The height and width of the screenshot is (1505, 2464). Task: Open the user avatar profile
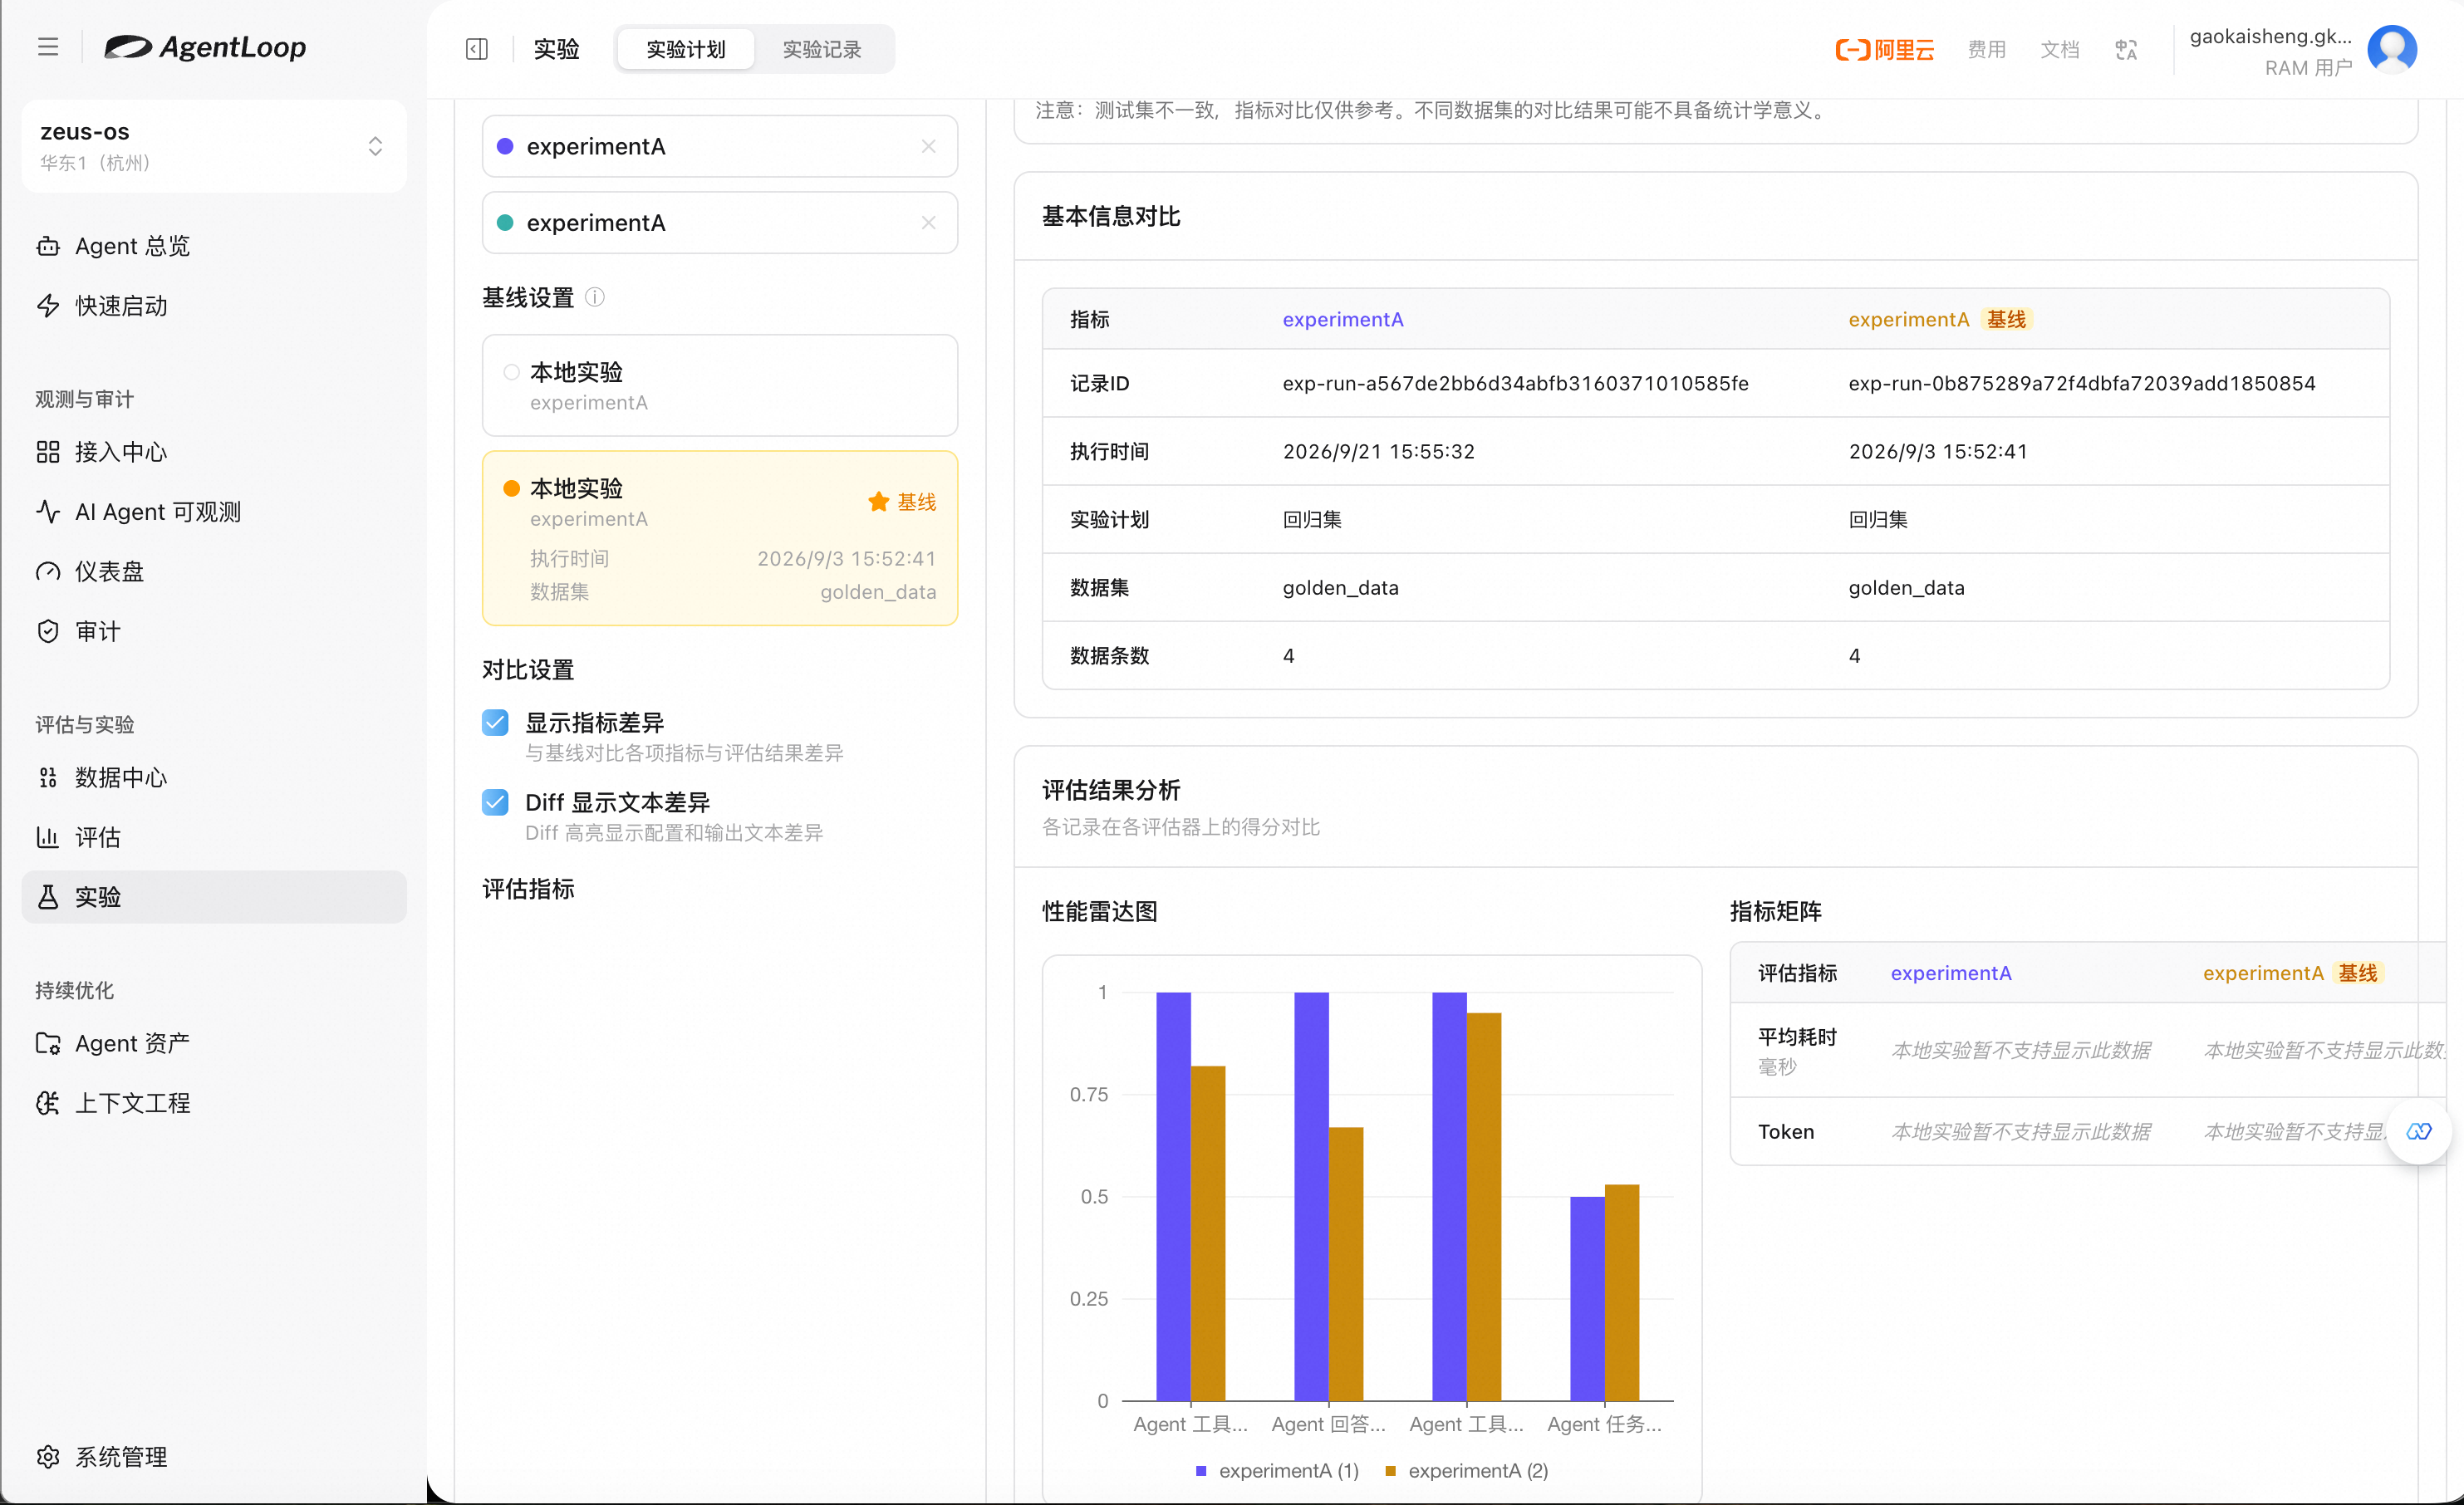[x=2392, y=49]
